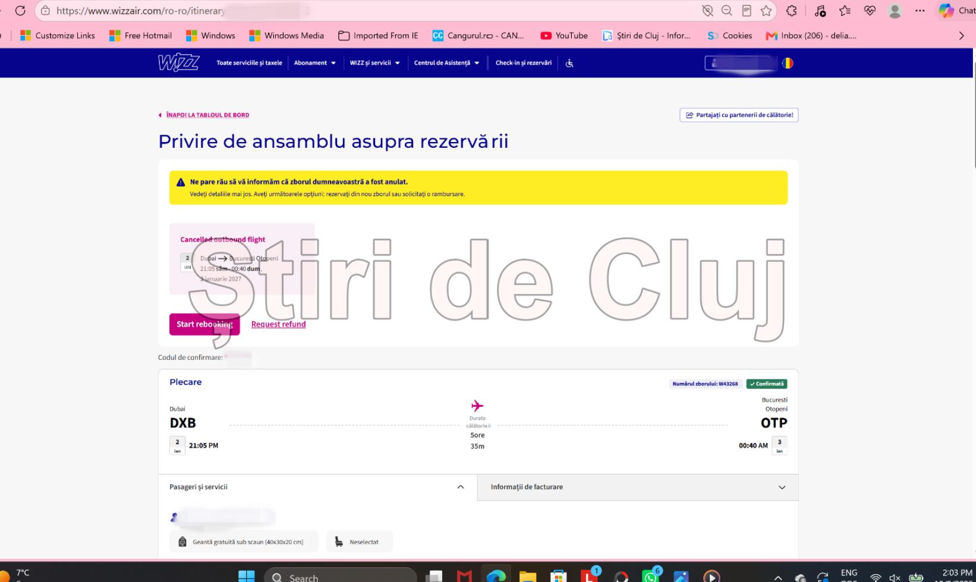Open browser Extensions puzzle icon
976x582 pixels.
point(791,11)
